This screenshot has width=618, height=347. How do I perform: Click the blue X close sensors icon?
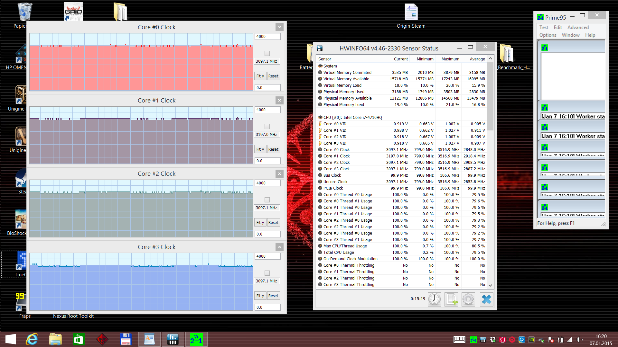pos(486,299)
